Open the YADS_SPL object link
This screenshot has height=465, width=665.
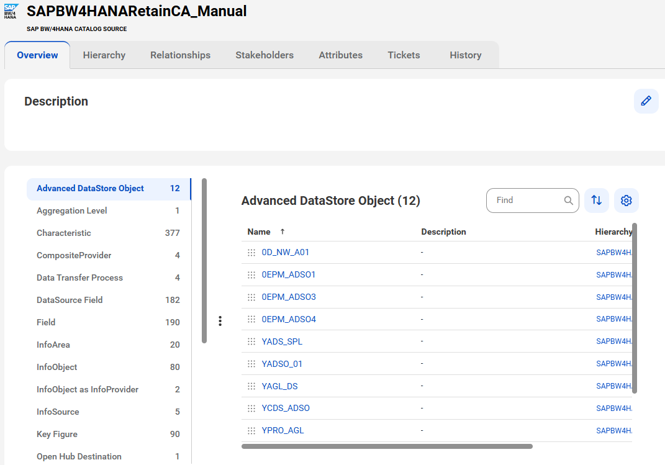pyautogui.click(x=282, y=341)
